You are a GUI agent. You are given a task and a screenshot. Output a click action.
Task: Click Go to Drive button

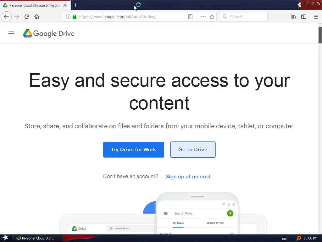pos(193,150)
